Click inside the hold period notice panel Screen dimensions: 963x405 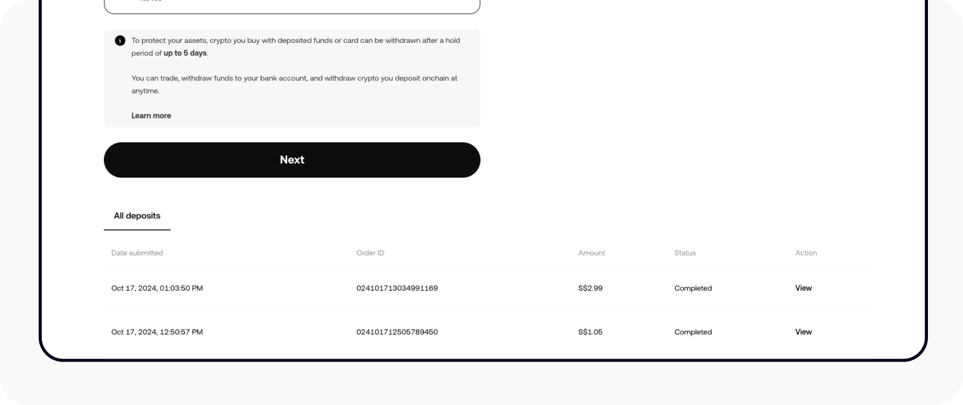tap(292, 79)
